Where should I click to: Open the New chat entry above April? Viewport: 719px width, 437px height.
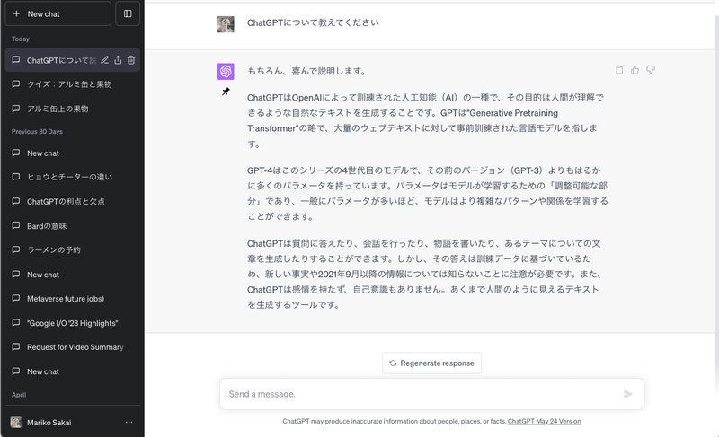(x=73, y=371)
